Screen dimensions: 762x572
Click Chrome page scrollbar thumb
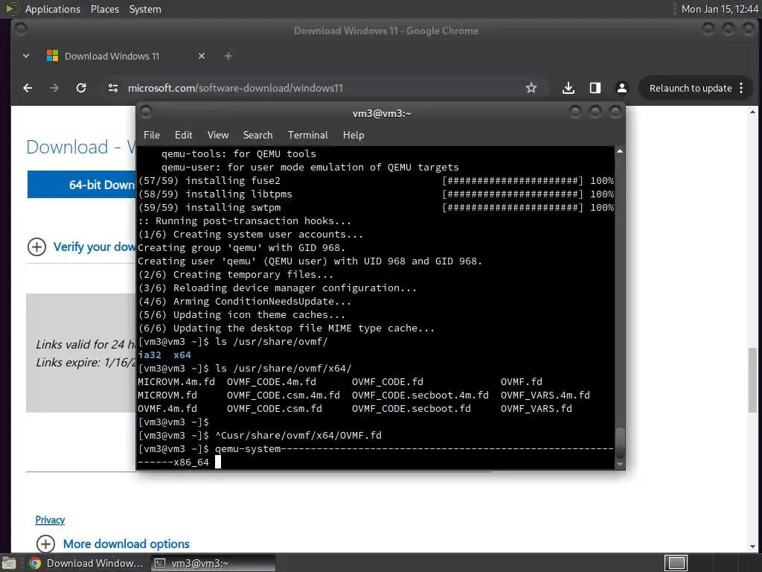(x=752, y=380)
